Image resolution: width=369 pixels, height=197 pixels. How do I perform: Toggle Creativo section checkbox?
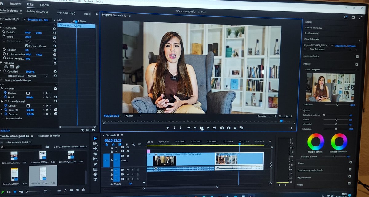[357, 64]
